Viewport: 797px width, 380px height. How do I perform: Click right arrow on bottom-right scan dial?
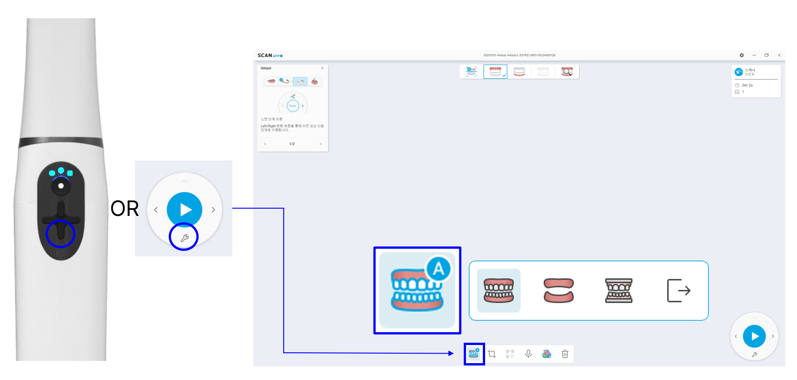[773, 336]
